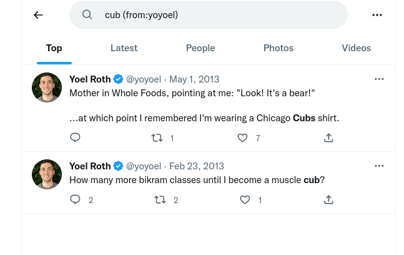Click the search field containing cub (from:yoyoel)
Viewport: 404px width, 255px height.
(209, 15)
